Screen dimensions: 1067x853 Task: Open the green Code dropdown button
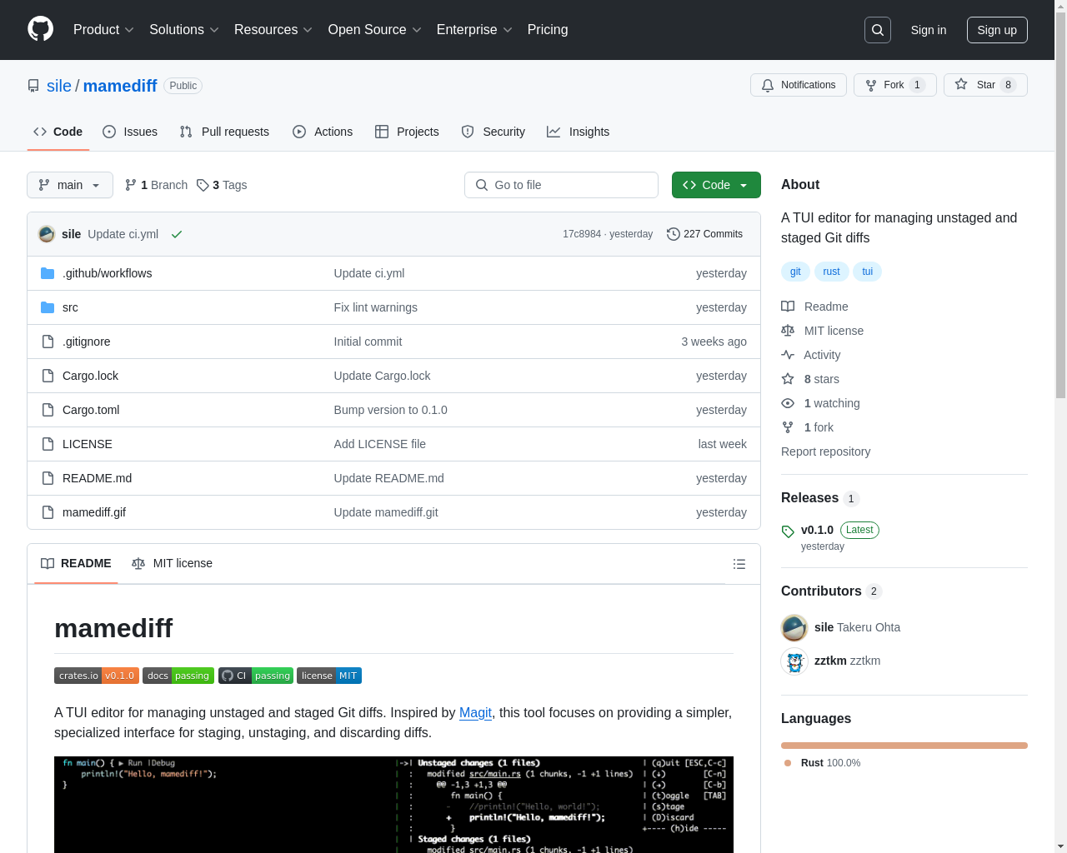click(716, 185)
